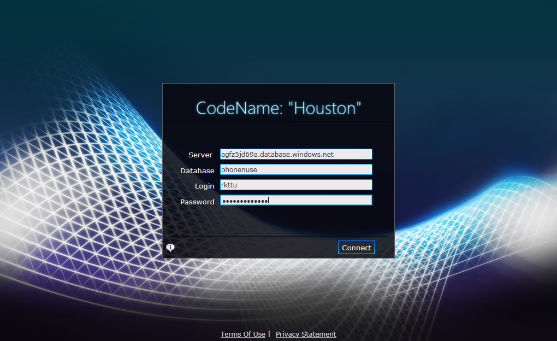Click the "phonenuse" database name text
This screenshot has height=341, width=557.
pyautogui.click(x=239, y=169)
